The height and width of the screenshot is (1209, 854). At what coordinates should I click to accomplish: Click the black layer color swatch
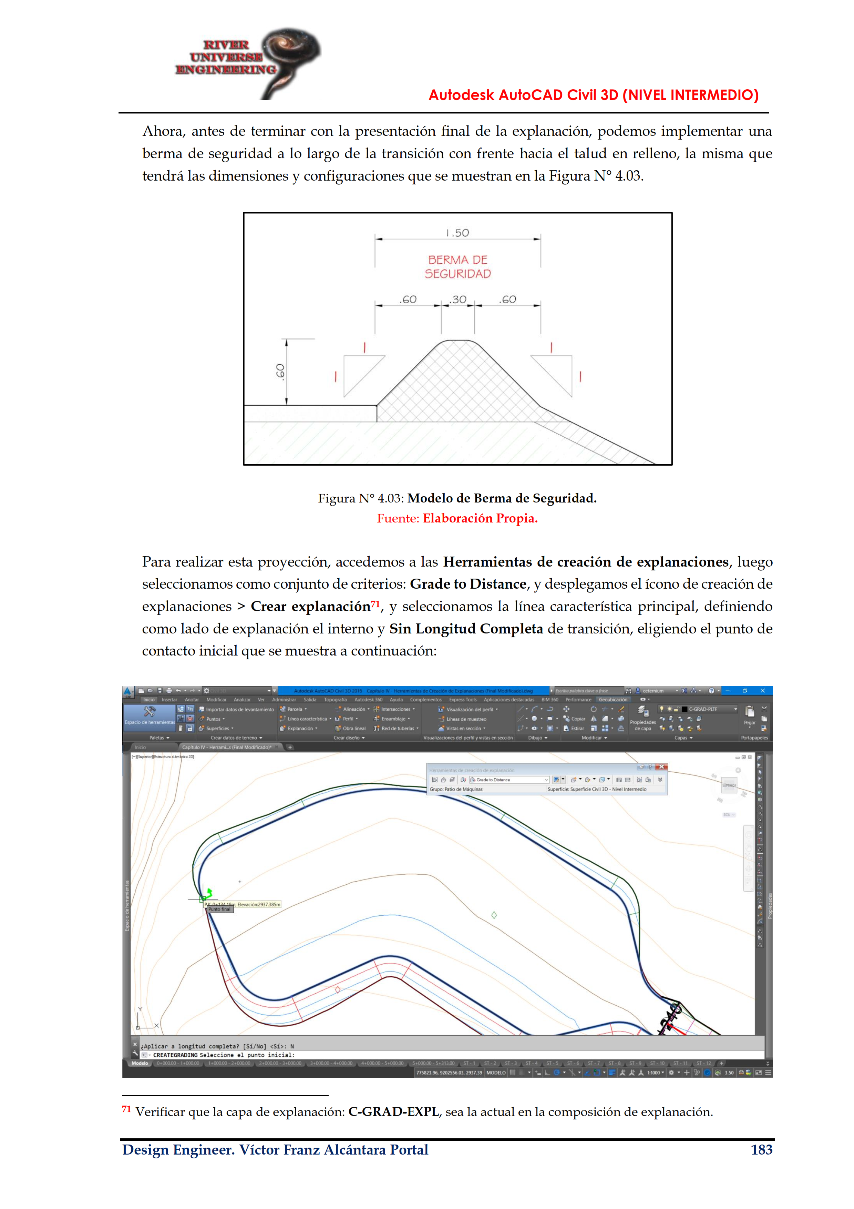point(684,709)
